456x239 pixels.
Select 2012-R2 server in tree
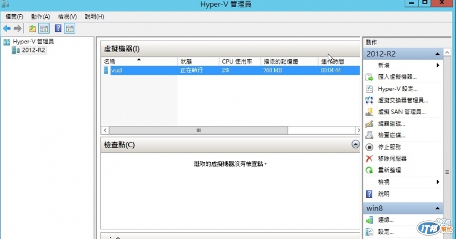(x=34, y=50)
